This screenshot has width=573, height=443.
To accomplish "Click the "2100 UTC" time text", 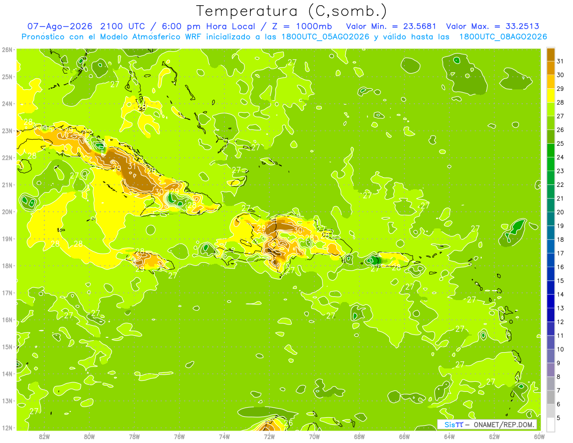I will [x=124, y=26].
